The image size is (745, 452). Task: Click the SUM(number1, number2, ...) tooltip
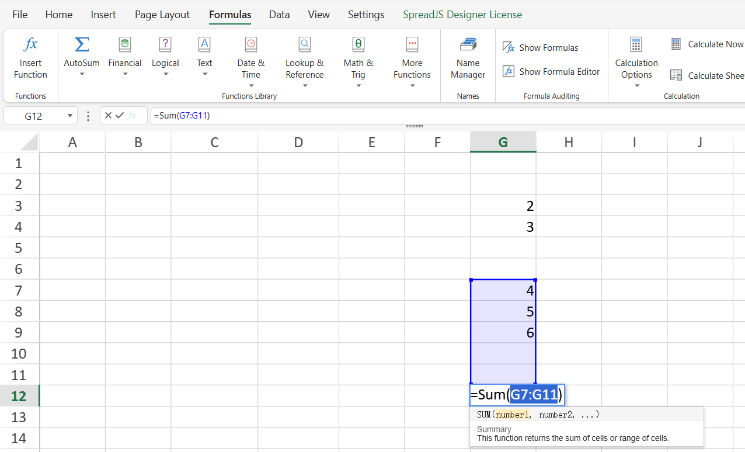pyautogui.click(x=538, y=415)
